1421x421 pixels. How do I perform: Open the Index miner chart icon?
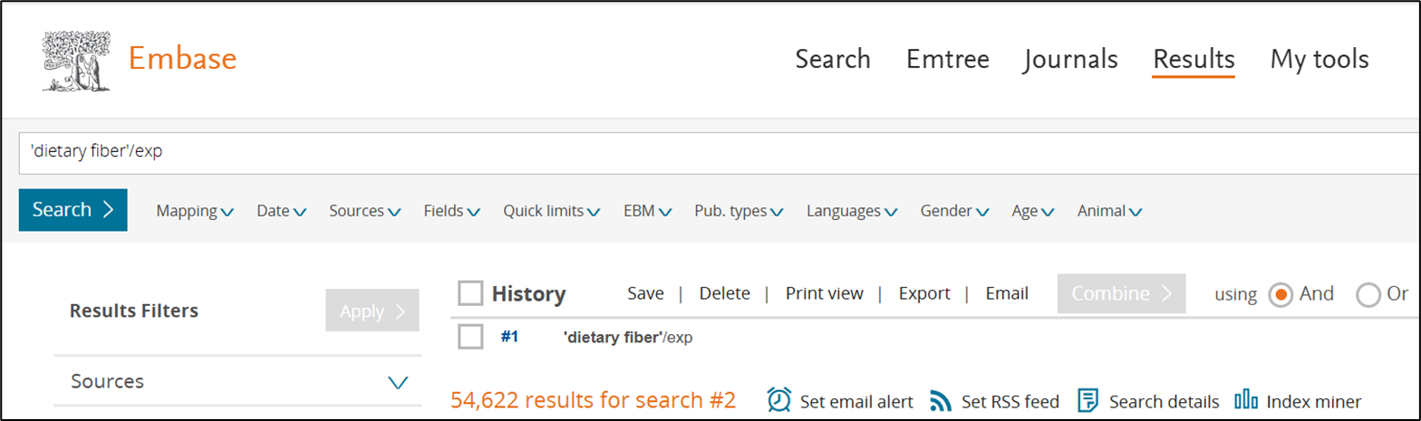click(x=1246, y=400)
